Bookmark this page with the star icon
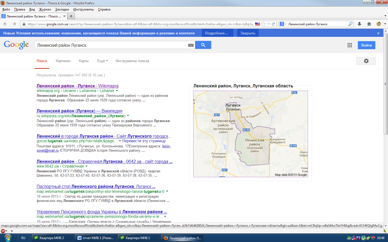The width and height of the screenshot is (388, 242). pos(264,24)
